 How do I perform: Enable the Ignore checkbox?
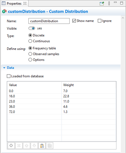point(99,21)
